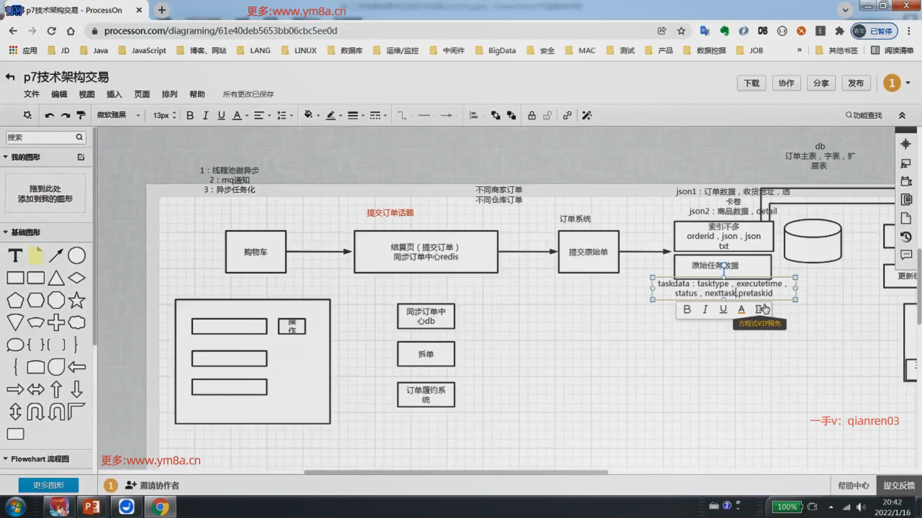Select the star shape
The width and height of the screenshot is (922, 518).
coord(76,300)
